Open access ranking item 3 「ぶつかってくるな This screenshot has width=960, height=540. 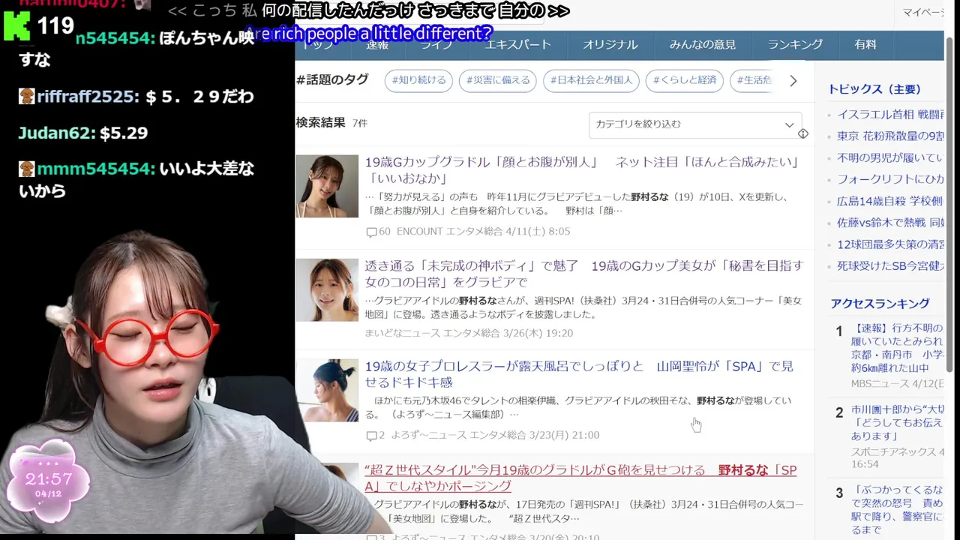[897, 511]
